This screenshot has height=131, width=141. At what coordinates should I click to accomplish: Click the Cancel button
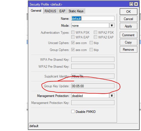(128, 19)
